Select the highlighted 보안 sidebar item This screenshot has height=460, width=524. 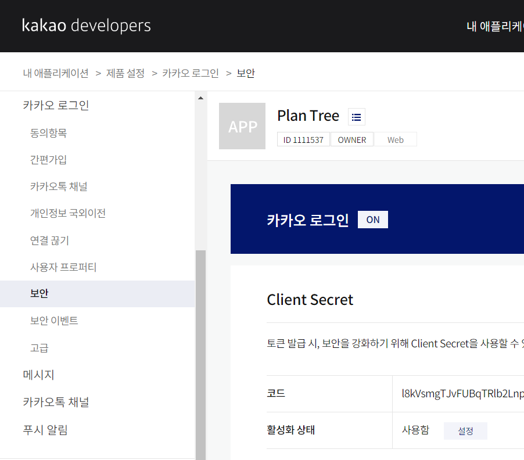[x=97, y=294]
